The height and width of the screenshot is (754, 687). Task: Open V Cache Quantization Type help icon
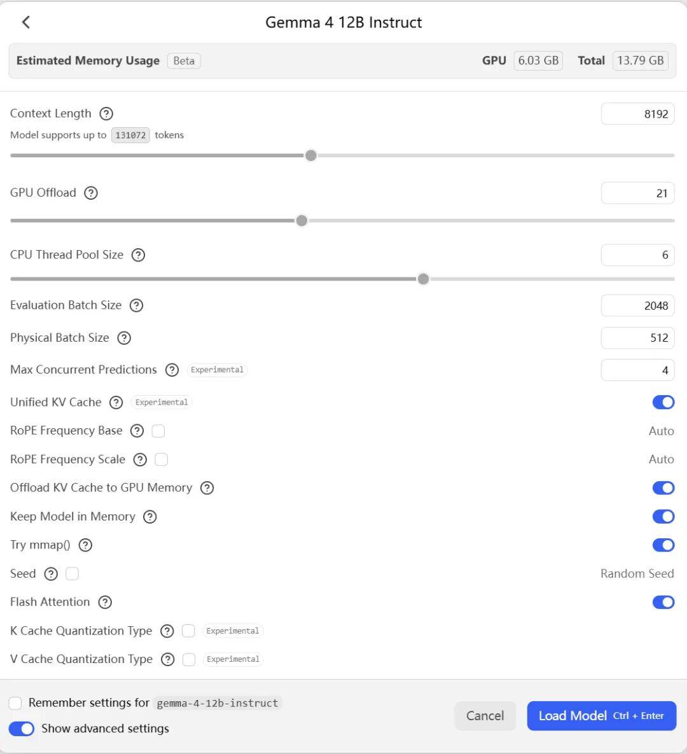168,659
